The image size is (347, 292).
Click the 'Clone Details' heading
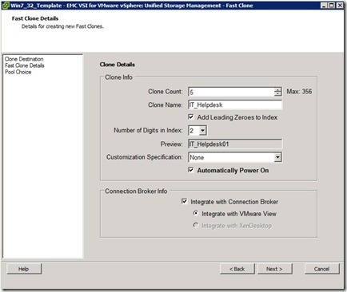pos(118,65)
